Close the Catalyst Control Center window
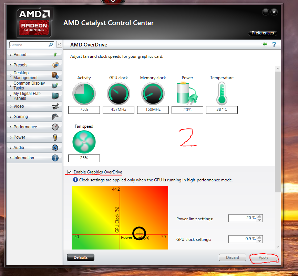The image size is (298, 276). [274, 12]
